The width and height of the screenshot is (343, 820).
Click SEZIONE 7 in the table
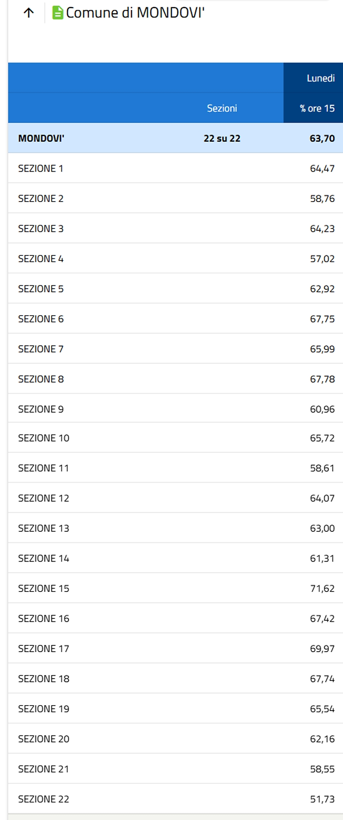[41, 349]
